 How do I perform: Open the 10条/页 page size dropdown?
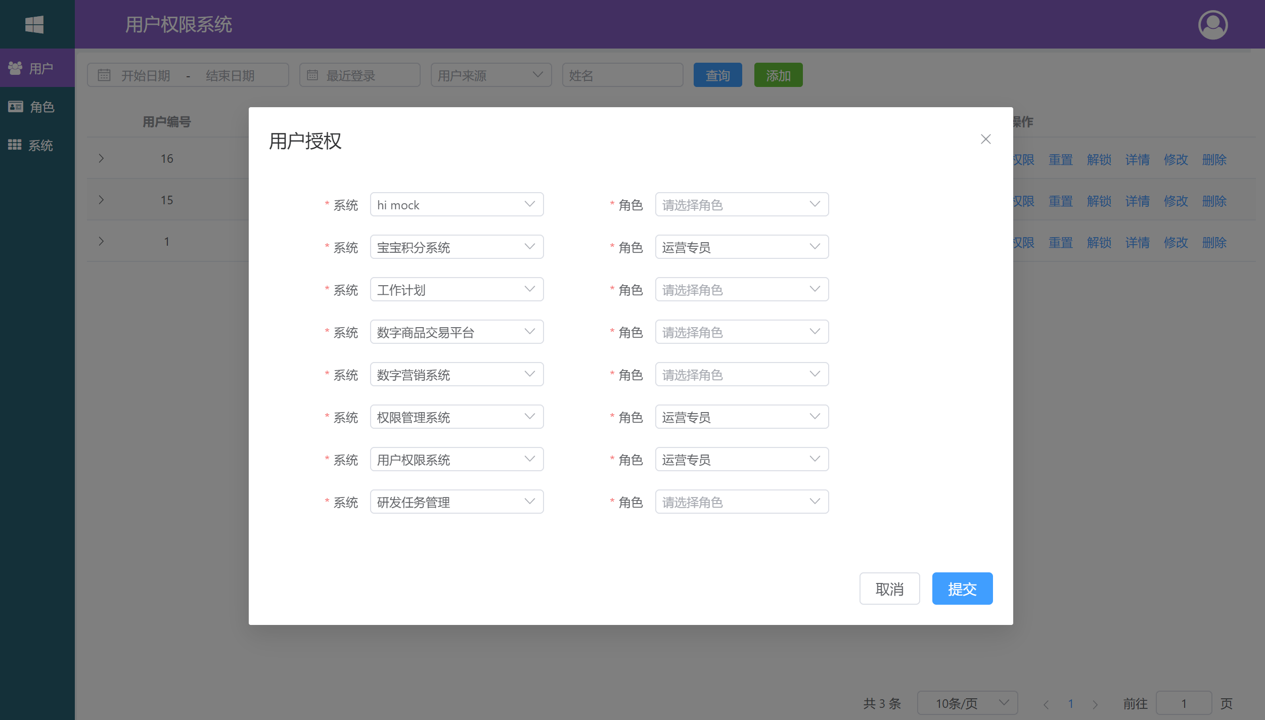(967, 703)
